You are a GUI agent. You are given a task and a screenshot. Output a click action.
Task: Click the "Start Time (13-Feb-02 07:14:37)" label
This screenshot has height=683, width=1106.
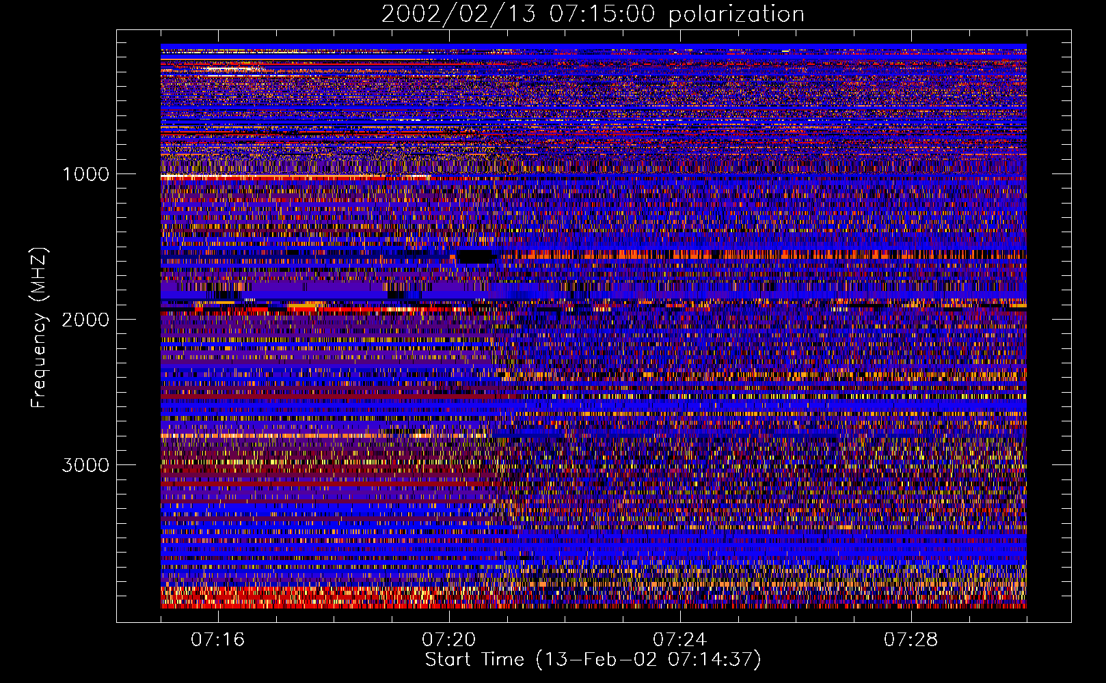tap(593, 660)
